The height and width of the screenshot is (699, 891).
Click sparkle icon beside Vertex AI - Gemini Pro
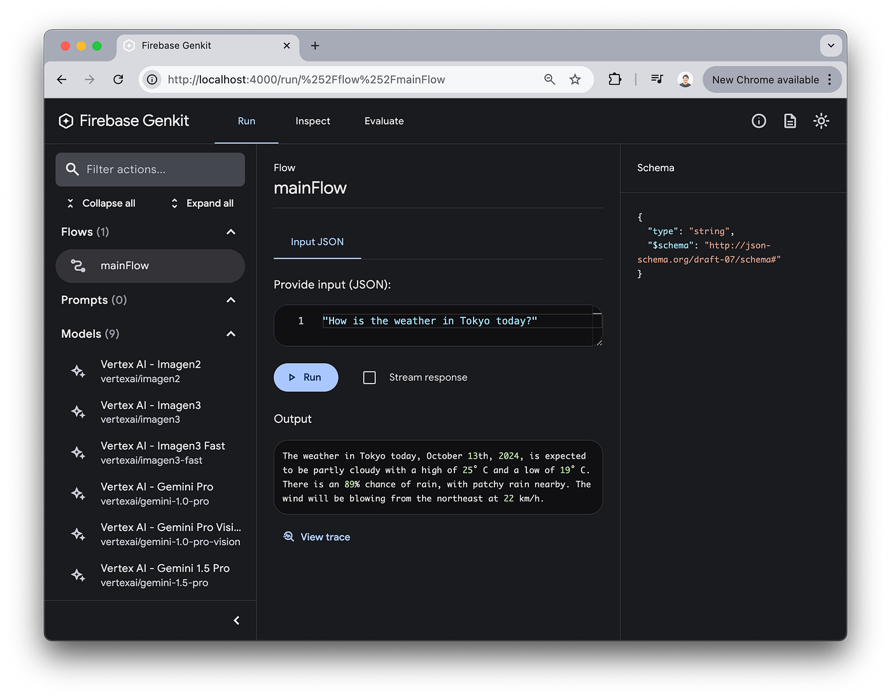click(x=78, y=494)
